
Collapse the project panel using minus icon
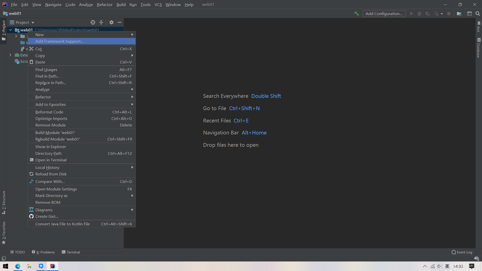[119, 22]
